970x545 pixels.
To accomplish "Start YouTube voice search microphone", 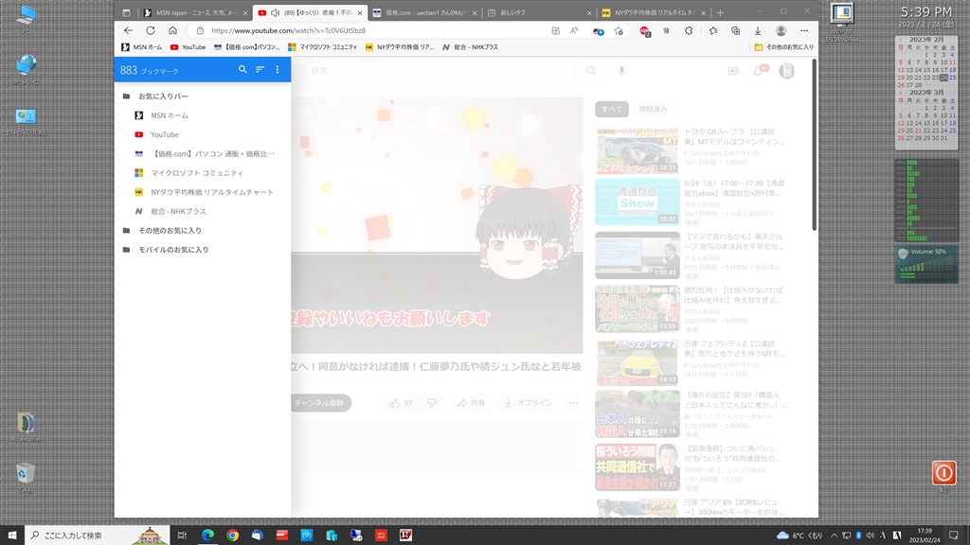I will coord(621,71).
